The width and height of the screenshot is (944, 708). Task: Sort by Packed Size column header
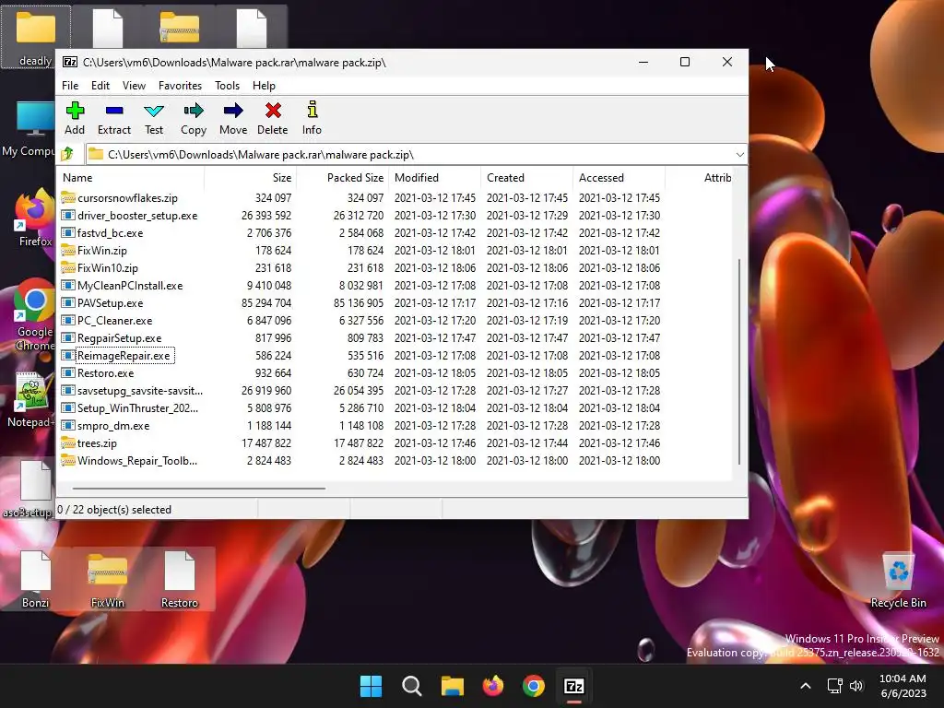(x=343, y=178)
